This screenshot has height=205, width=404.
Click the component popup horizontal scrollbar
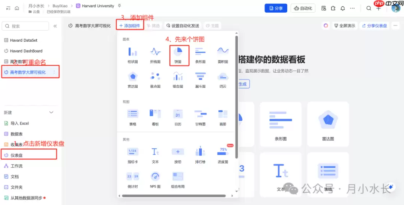174,196
